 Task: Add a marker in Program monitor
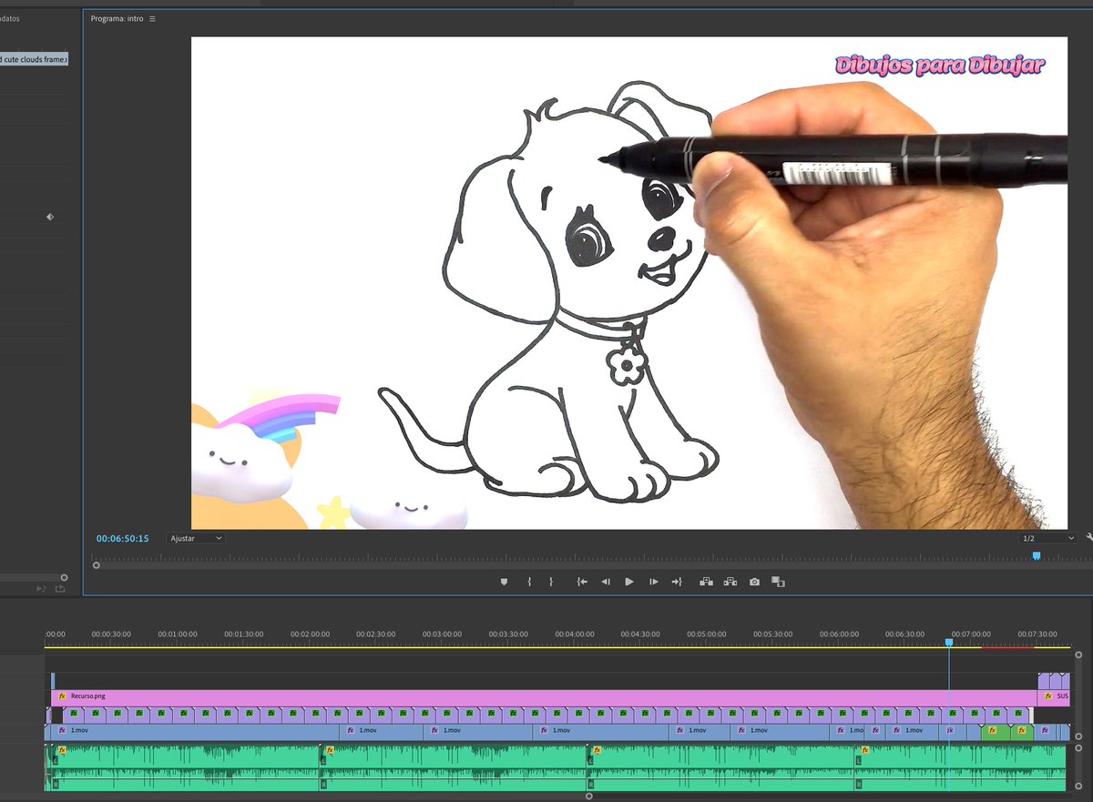(x=504, y=582)
